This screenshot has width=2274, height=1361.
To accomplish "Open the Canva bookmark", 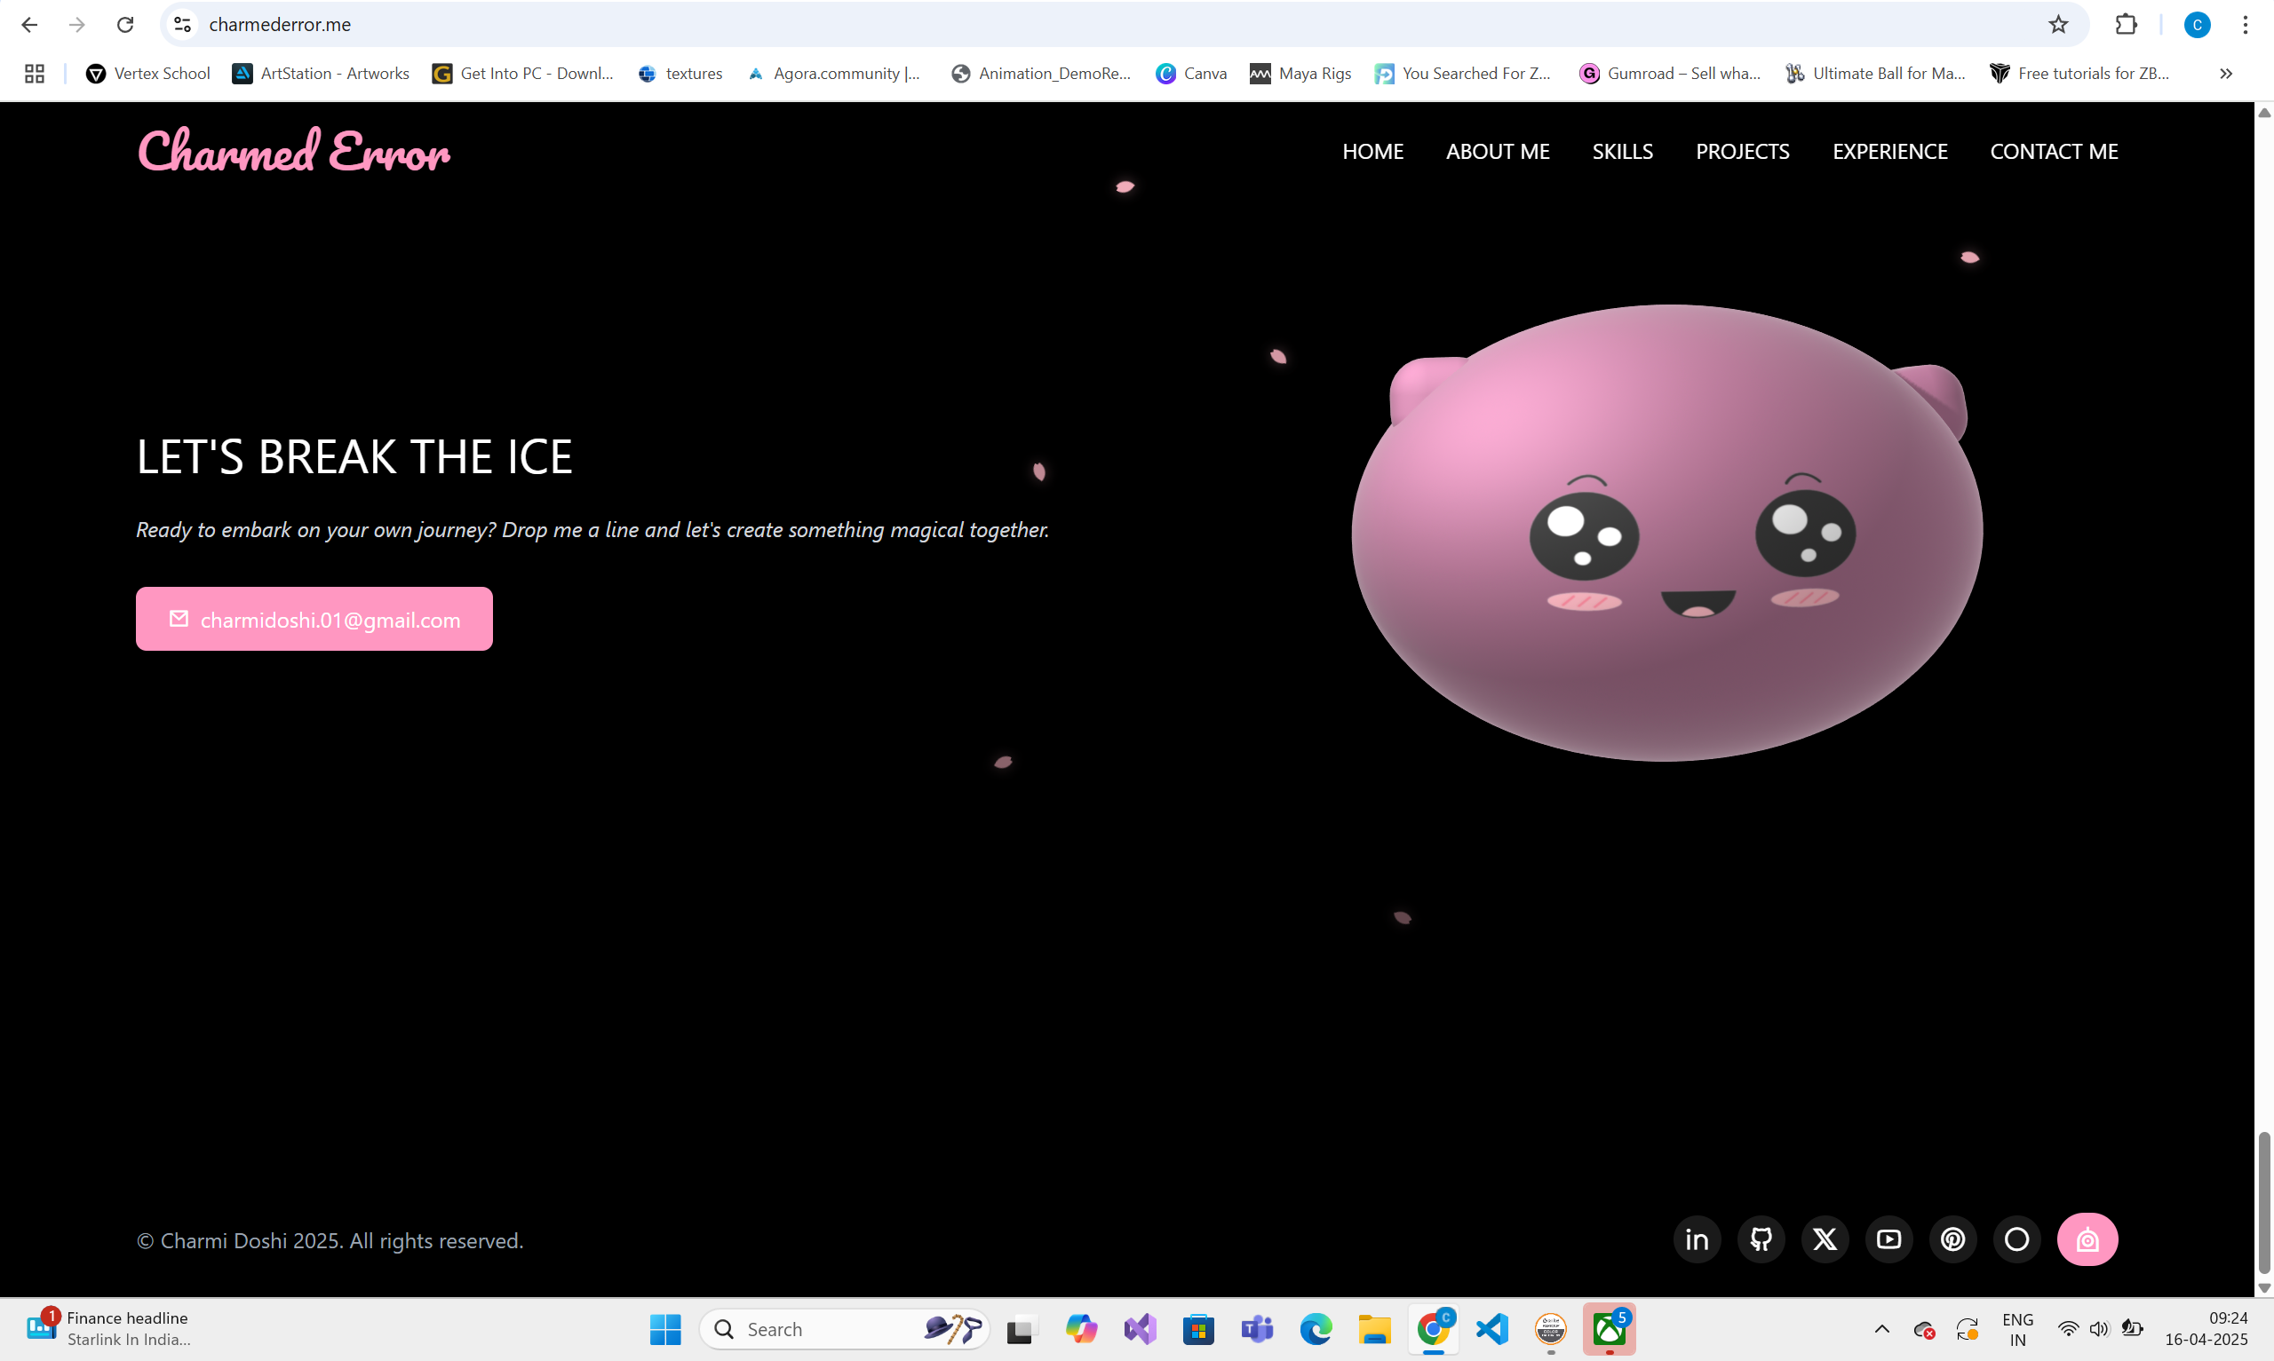I will (1190, 74).
